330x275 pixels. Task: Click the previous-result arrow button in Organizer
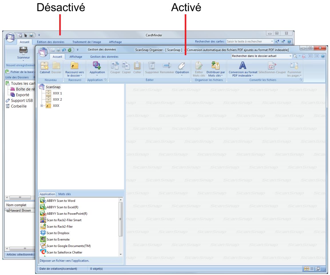click(311, 56)
